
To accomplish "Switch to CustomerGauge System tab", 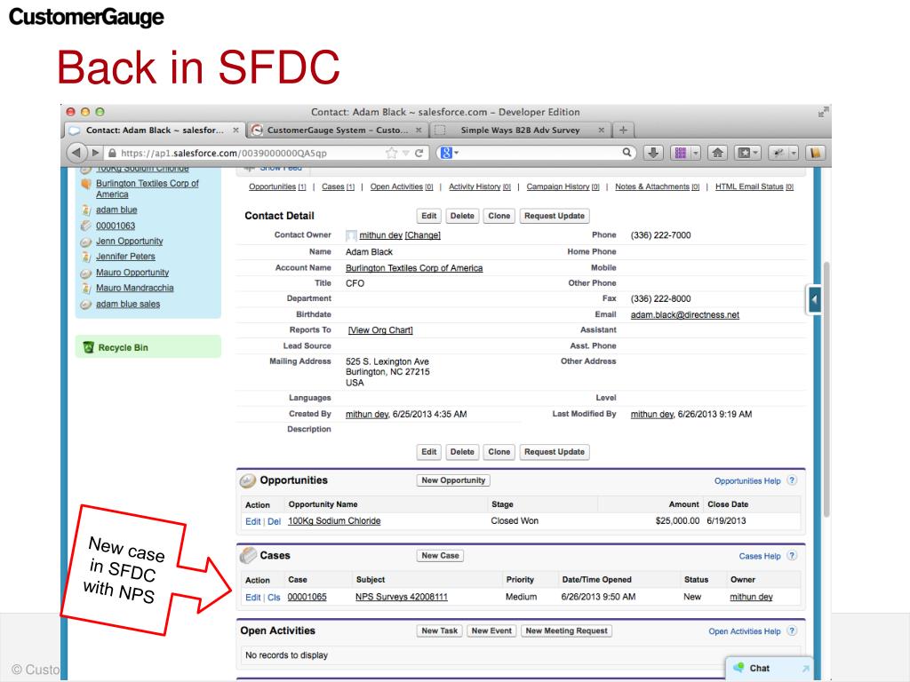I will (x=337, y=130).
